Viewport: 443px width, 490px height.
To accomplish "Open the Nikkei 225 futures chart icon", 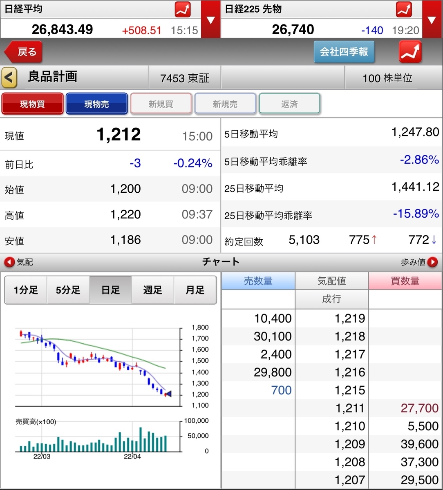I will (x=404, y=9).
